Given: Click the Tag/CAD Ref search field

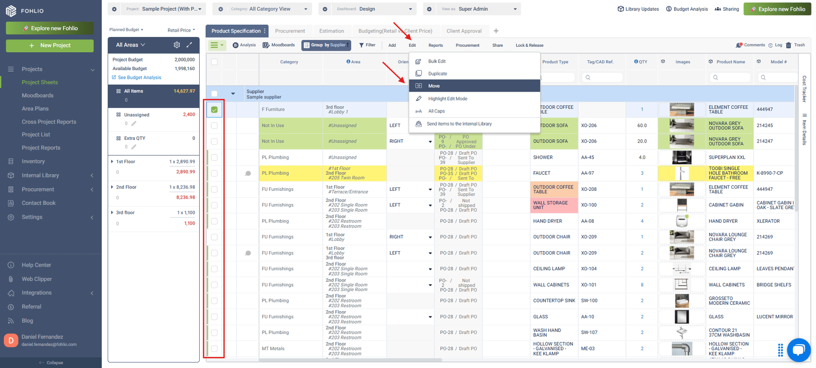Looking at the screenshot, I should pos(603,77).
